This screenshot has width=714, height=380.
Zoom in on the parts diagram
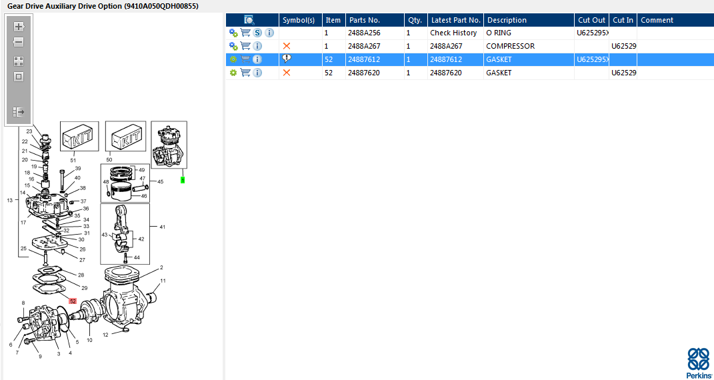coord(19,26)
